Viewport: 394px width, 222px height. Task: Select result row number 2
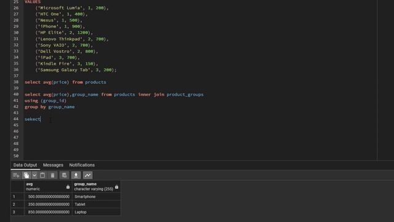pos(17,204)
